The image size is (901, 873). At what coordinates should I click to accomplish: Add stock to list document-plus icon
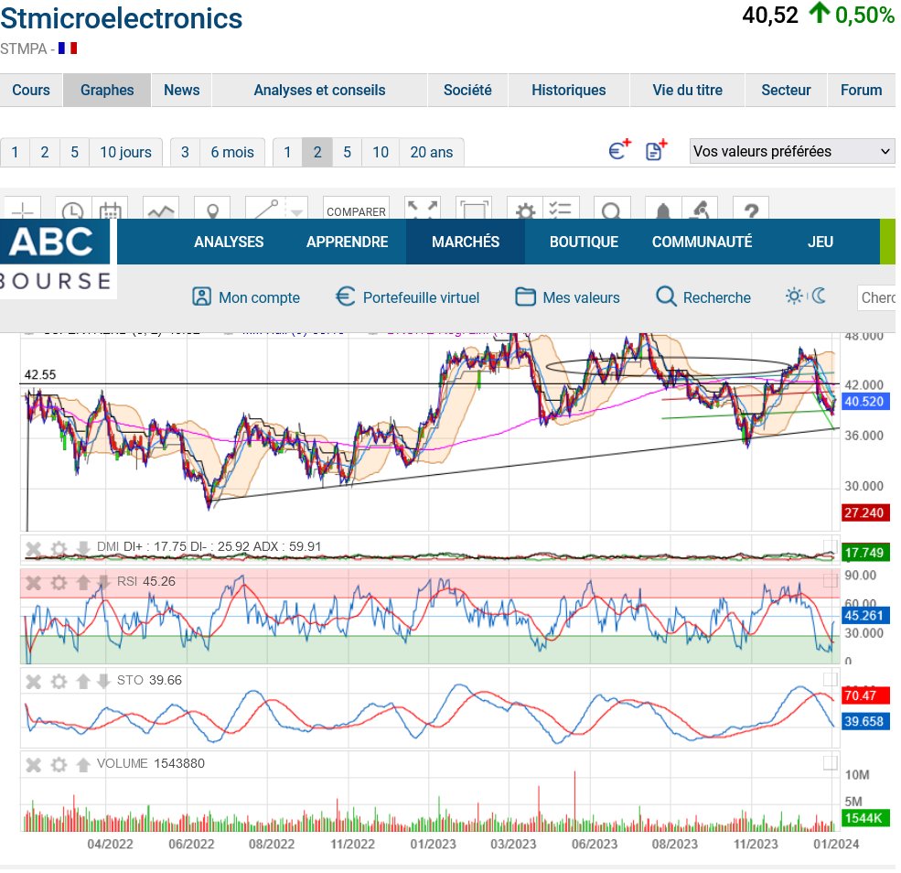pyautogui.click(x=656, y=150)
